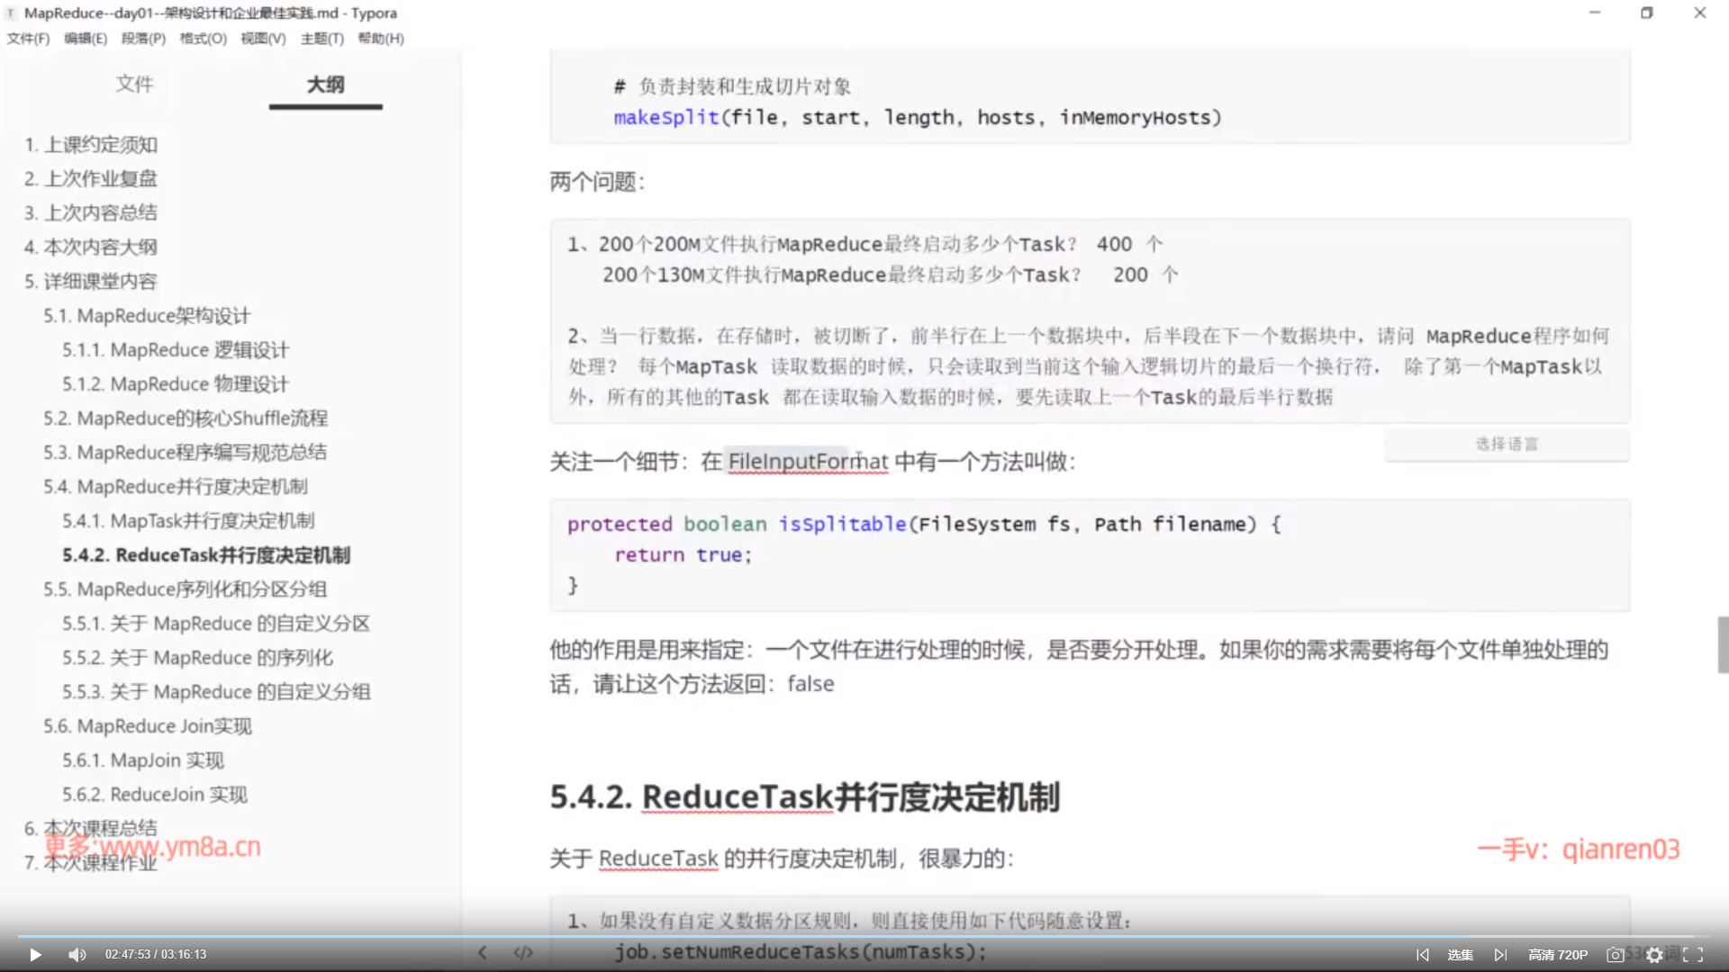Skip to previous video episode
This screenshot has width=1729, height=972.
1422,955
